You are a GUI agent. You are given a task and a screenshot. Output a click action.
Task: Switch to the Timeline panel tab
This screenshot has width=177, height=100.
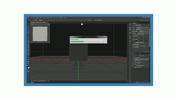(x=32, y=82)
